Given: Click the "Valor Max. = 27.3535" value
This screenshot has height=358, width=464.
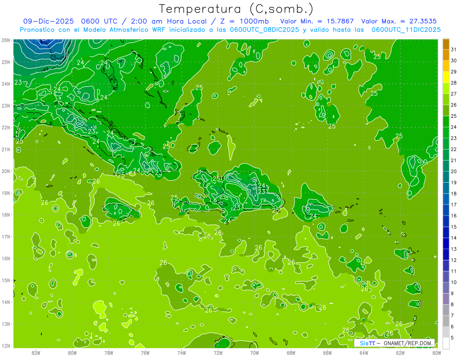Looking at the screenshot, I should pos(399,21).
